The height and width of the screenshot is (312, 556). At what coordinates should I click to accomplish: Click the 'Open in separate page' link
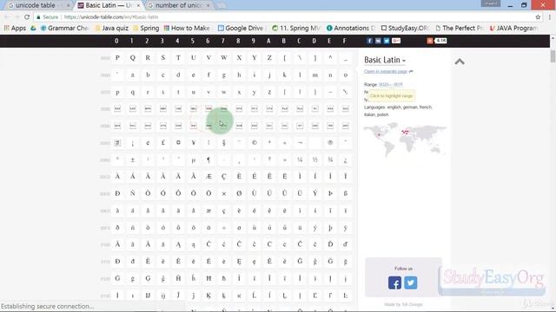coord(386,71)
